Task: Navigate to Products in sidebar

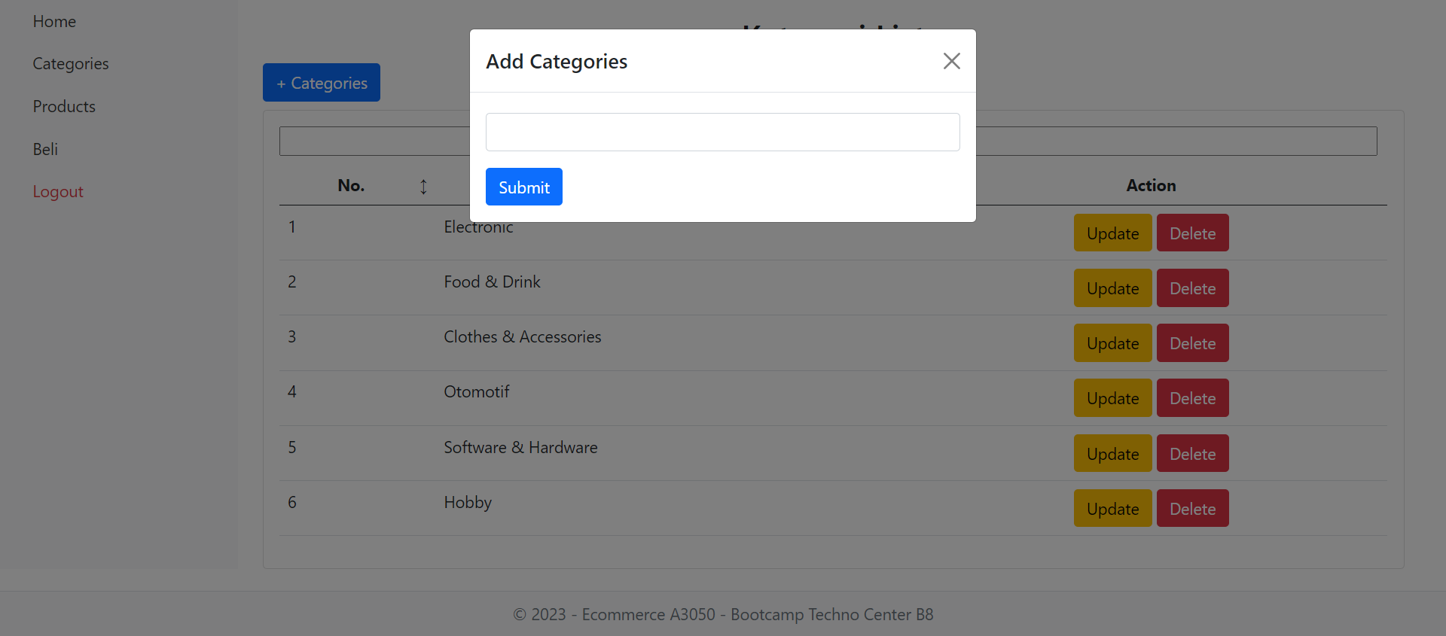Action: tap(64, 107)
